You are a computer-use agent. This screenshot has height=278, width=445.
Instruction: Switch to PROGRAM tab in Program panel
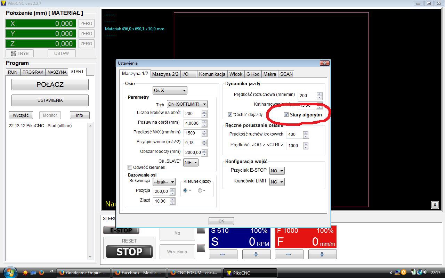coord(33,72)
